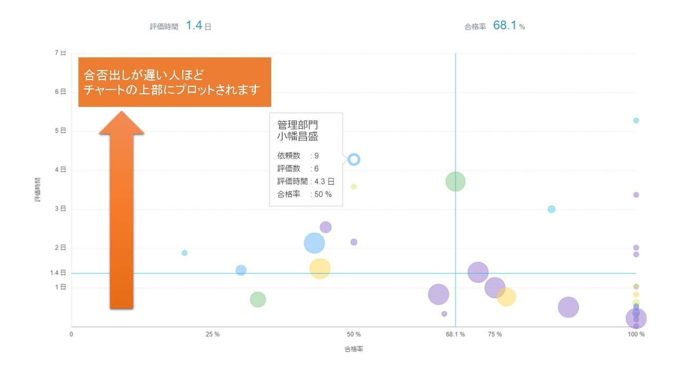Image resolution: width=674 pixels, height=379 pixels.
Task: Click the small yellow-green bubble below the highlighted ring
Action: click(x=354, y=186)
